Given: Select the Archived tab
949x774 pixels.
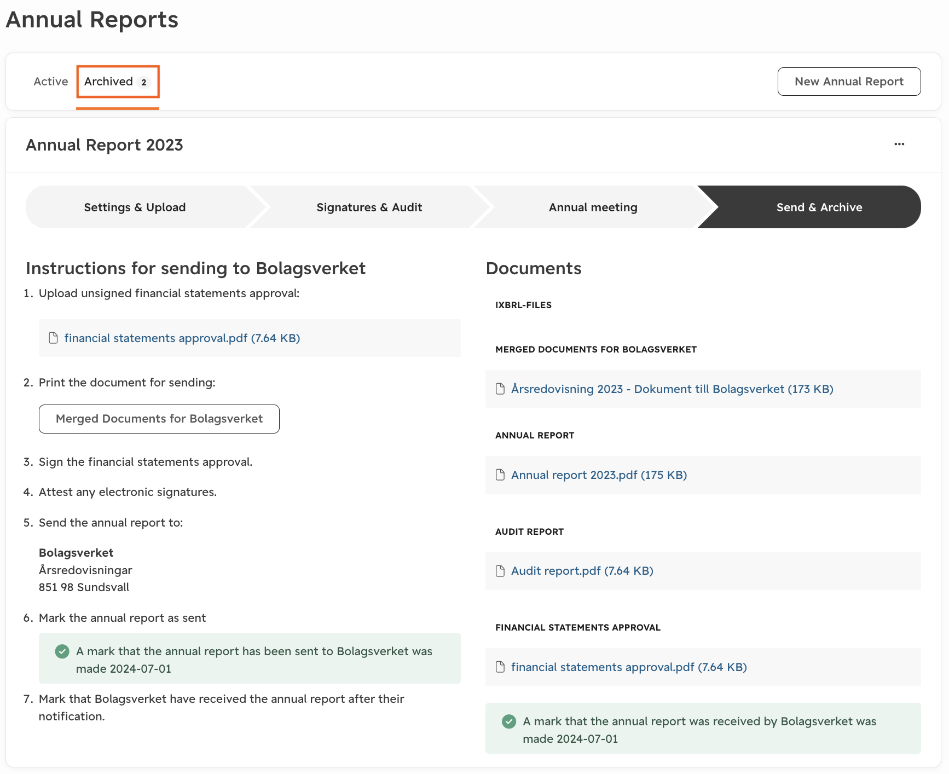Looking at the screenshot, I should tap(118, 82).
